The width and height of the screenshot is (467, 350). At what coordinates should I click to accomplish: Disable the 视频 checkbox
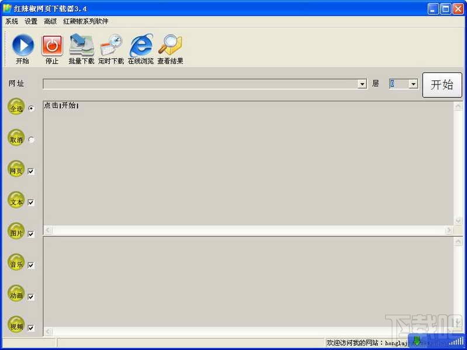(x=31, y=328)
